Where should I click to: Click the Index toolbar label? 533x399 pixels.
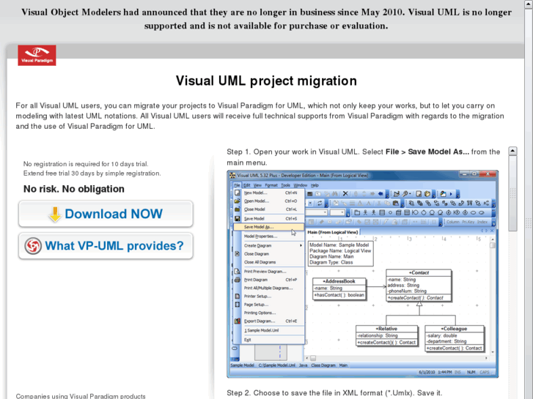tap(482, 222)
